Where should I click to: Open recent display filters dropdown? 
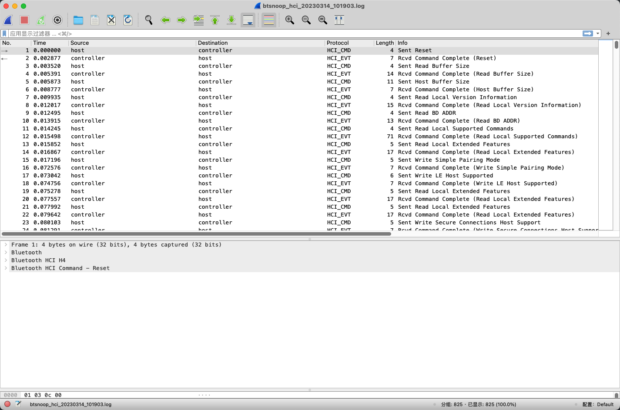[x=598, y=33]
